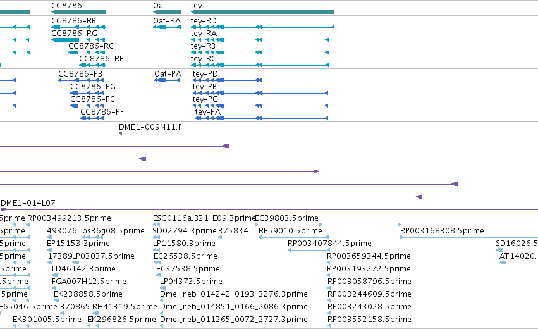Screen dimensions: 538x329
Task: Click EST RP003193272.5prime
Action: [369, 269]
